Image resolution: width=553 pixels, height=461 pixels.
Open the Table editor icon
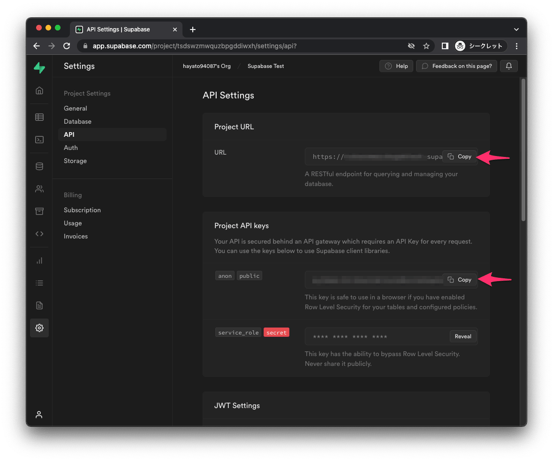[x=39, y=117]
